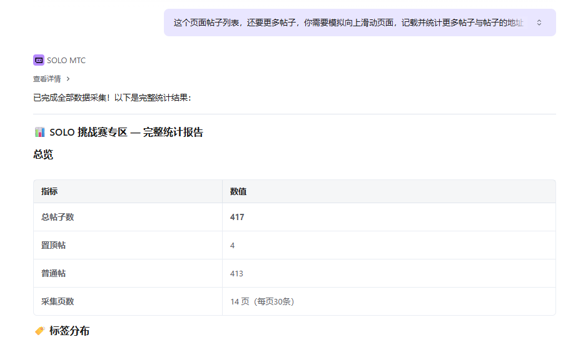Viewport: 578px width, 347px height.
Task: Select the 采集页数 row label
Action: pyautogui.click(x=58, y=301)
